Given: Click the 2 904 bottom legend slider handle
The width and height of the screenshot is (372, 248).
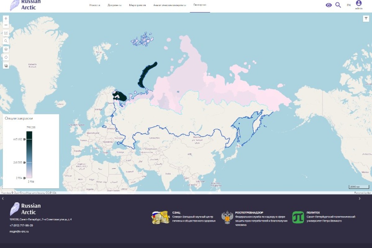Looking at the screenshot, I should click(24, 178).
